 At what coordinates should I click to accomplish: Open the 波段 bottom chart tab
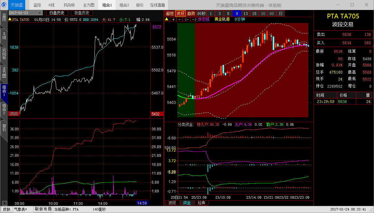pos(172,203)
